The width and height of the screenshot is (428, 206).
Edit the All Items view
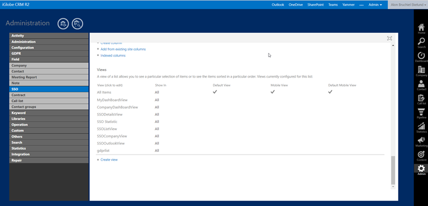[104, 93]
